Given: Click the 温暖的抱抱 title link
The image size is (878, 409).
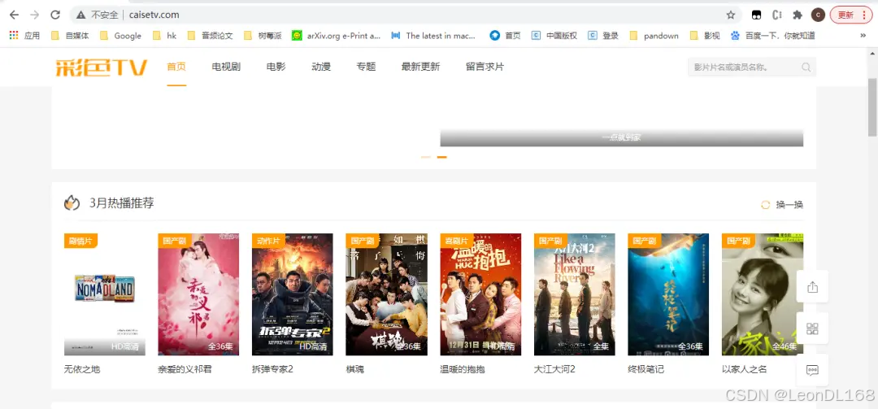Looking at the screenshot, I should (x=463, y=370).
